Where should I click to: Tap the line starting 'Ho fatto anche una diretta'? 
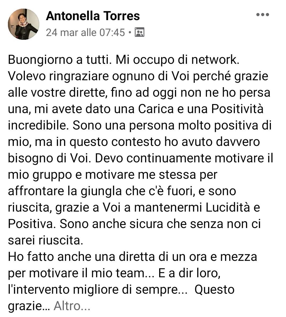pyautogui.click(x=132, y=257)
